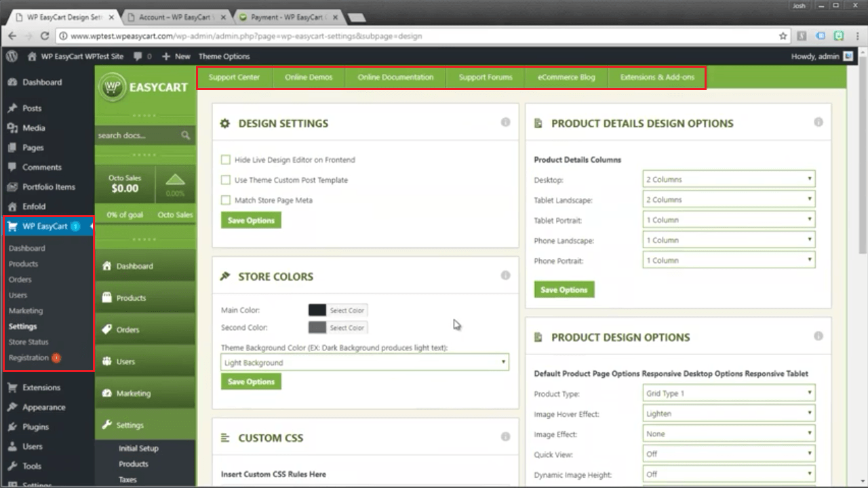This screenshot has height=488, width=868.
Task: Click the Main Color black swatch
Action: (317, 310)
